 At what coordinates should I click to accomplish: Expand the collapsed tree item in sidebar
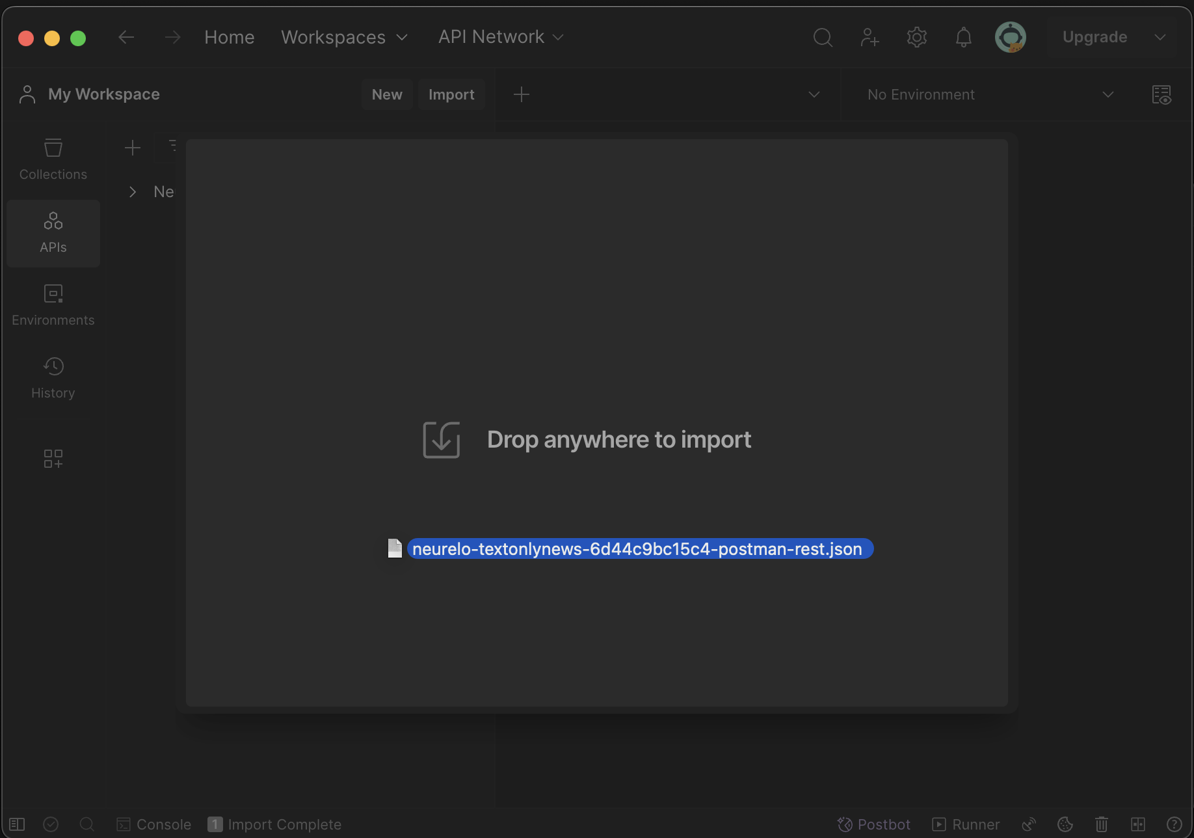click(x=133, y=192)
